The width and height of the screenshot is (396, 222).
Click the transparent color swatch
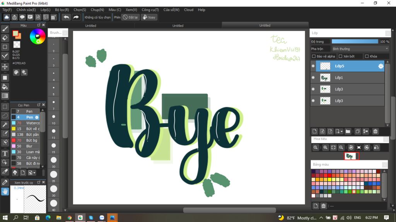click(x=17, y=45)
